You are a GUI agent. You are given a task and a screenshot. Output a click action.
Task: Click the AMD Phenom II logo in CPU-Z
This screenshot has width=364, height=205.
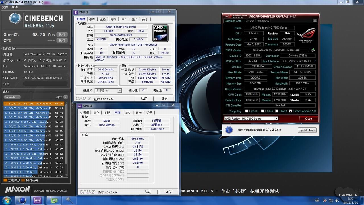point(160,33)
